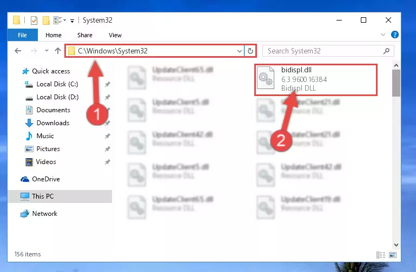The width and height of the screenshot is (416, 272).
Task: Click the Music note icon in sidebar
Action: tap(29, 136)
